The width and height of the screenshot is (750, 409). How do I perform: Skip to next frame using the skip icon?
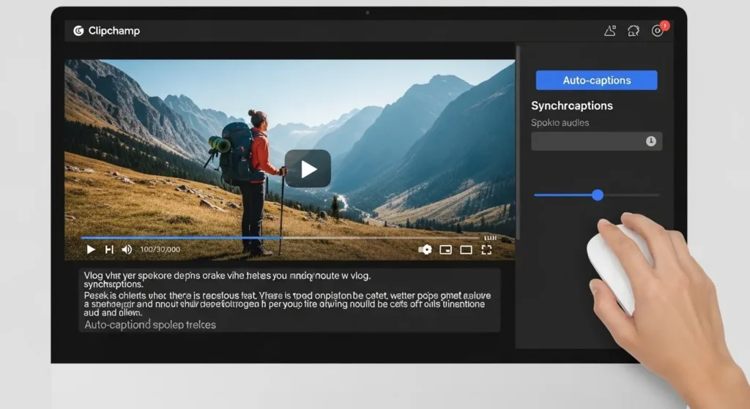click(x=109, y=249)
